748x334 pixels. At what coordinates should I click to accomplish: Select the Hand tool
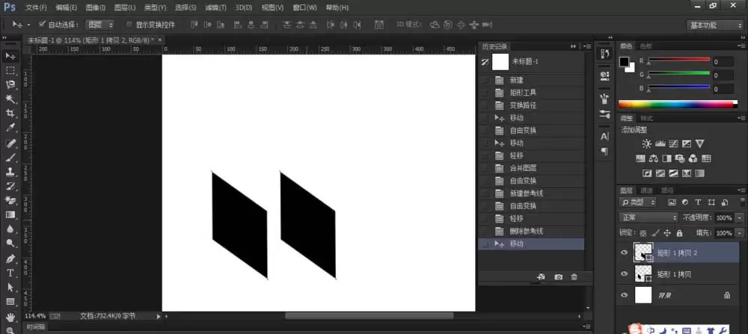click(10, 317)
